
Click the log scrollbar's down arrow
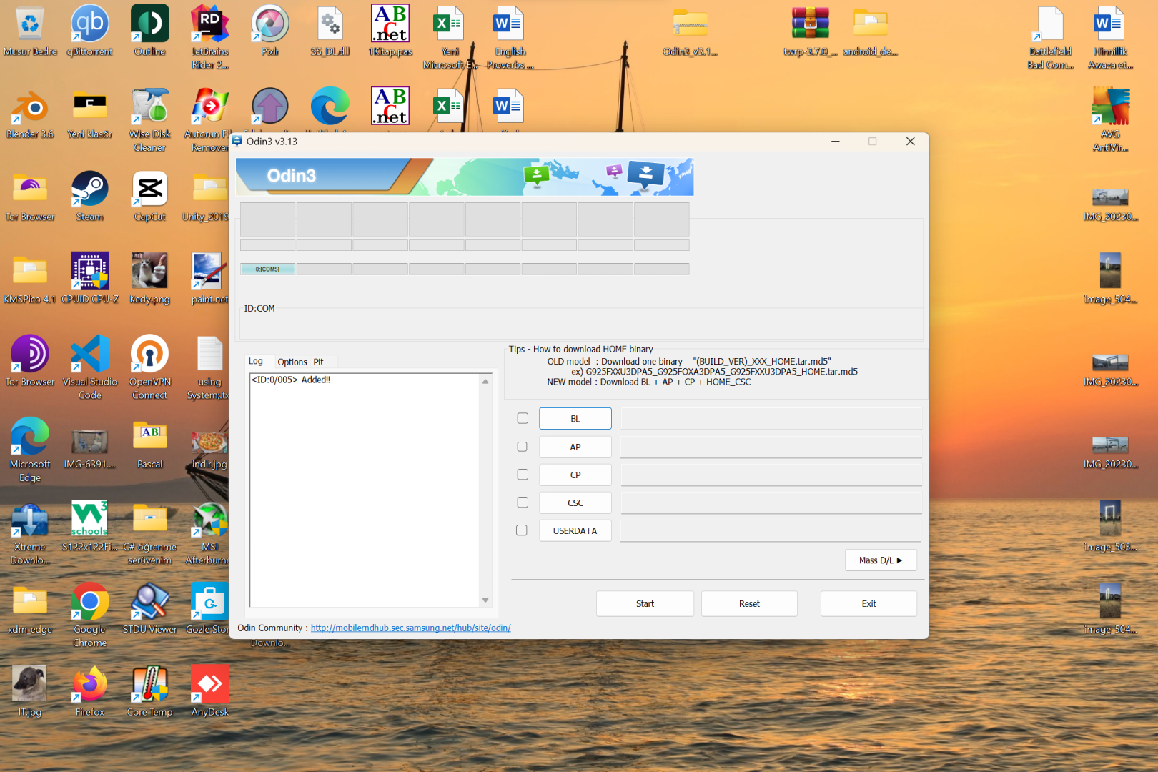click(x=485, y=600)
